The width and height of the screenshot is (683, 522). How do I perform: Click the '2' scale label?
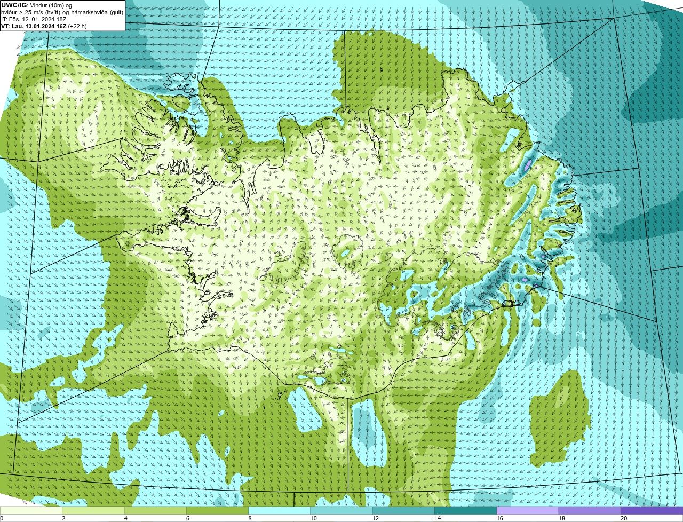point(63,518)
